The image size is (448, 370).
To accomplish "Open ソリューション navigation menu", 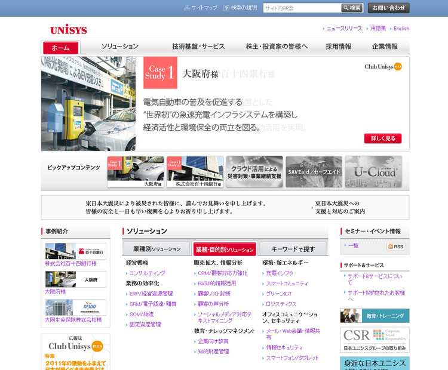I will pos(120,47).
